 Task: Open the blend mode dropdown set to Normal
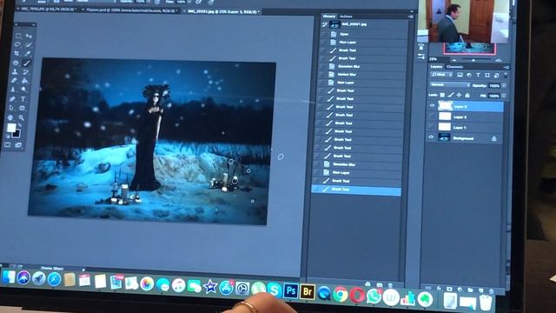450,85
